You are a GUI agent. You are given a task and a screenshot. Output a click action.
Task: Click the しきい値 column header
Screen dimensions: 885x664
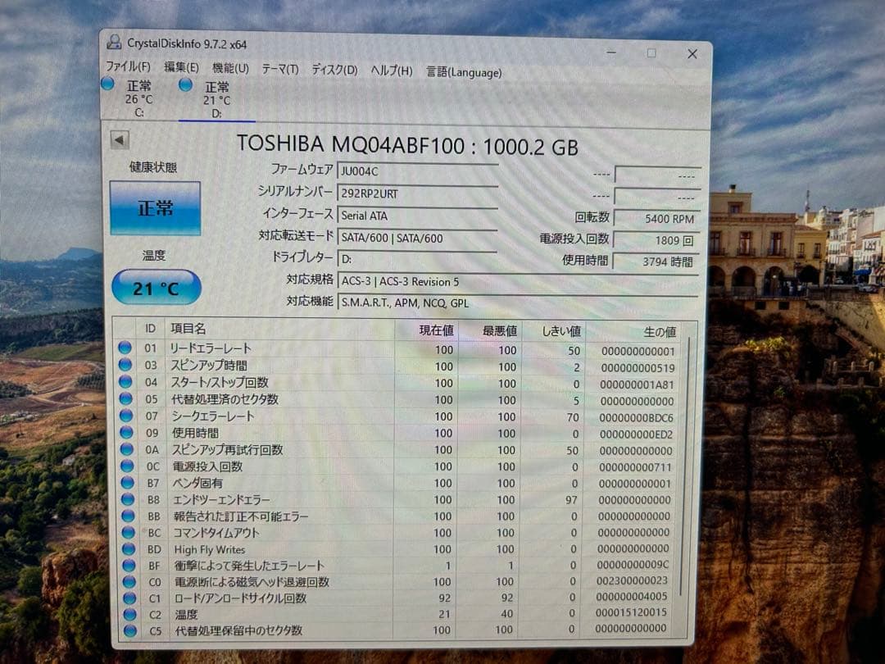pyautogui.click(x=554, y=331)
